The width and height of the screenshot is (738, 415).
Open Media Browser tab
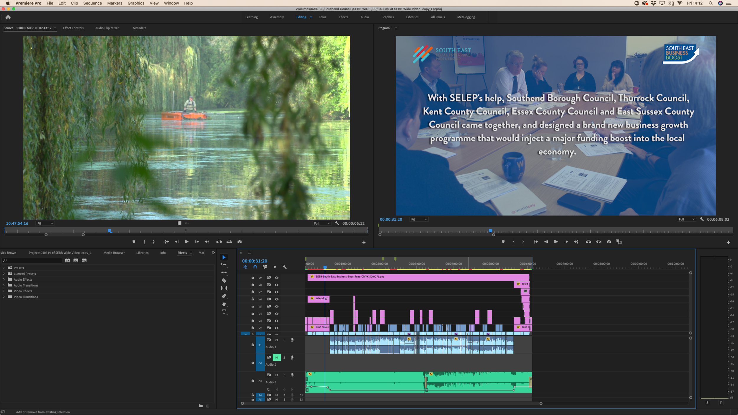[114, 253]
